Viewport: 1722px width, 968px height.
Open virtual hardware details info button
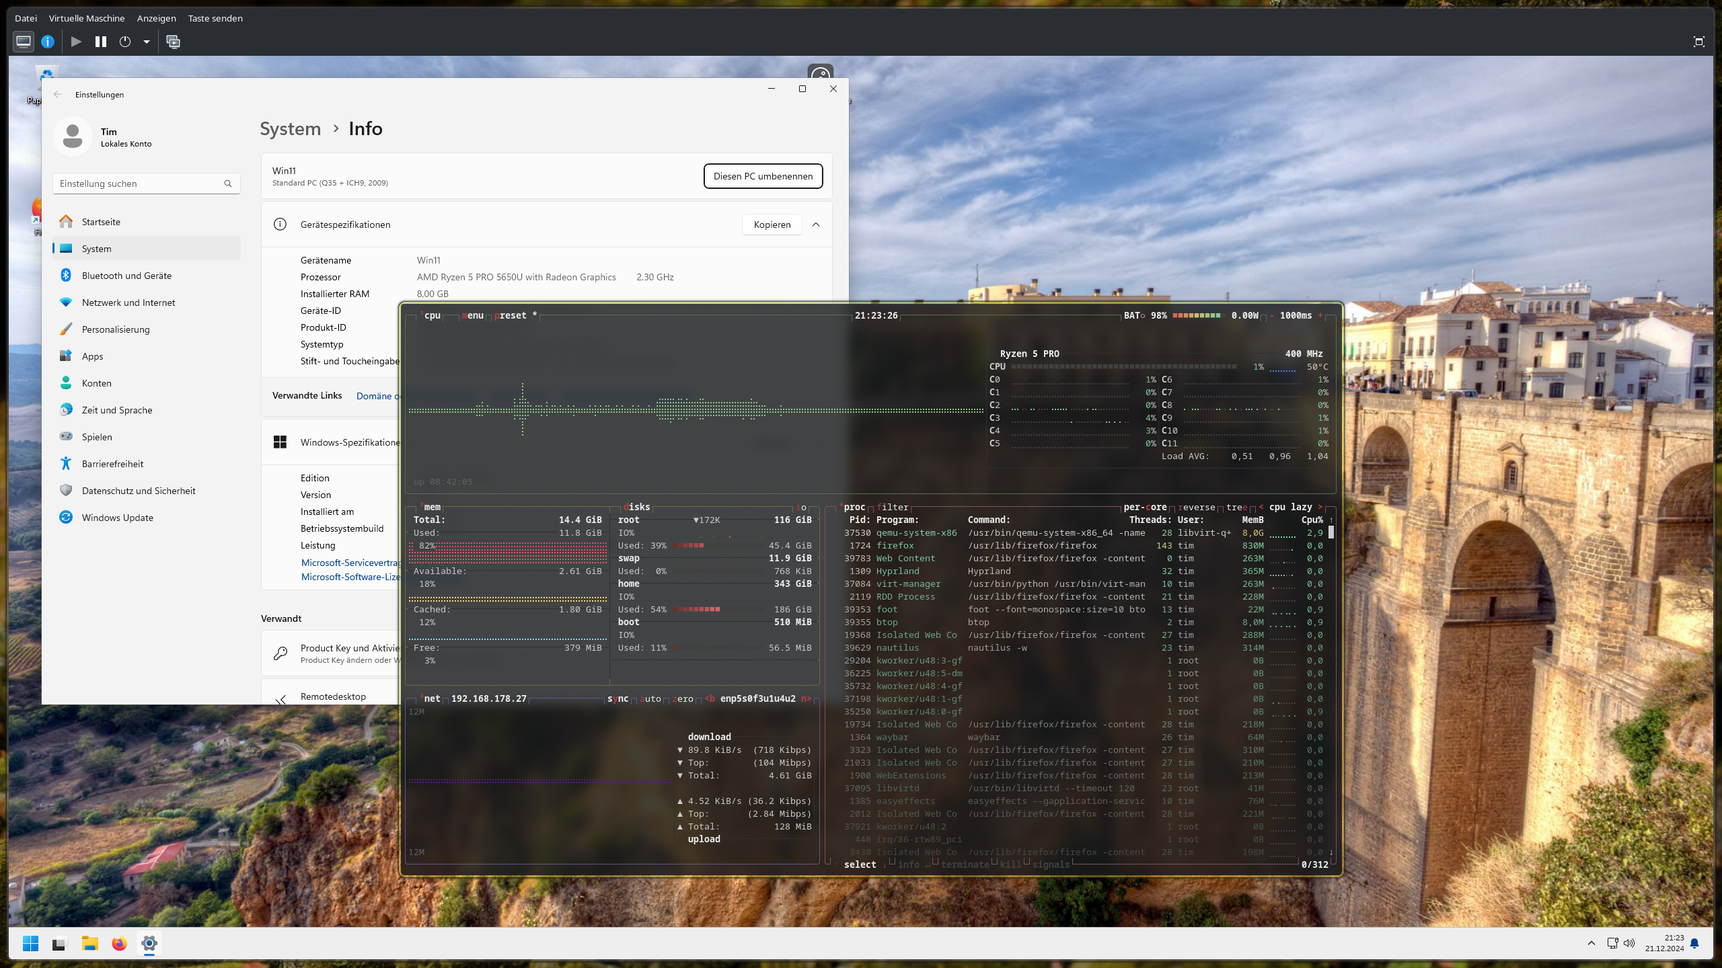pos(48,42)
